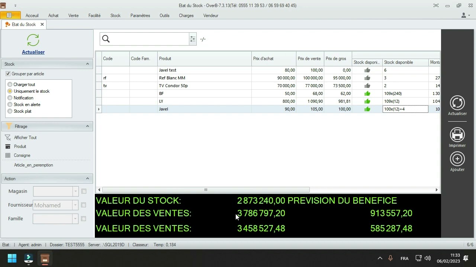This screenshot has width=476, height=267.
Task: Click the Actualiser link under refresh icon
Action: [x=33, y=52]
